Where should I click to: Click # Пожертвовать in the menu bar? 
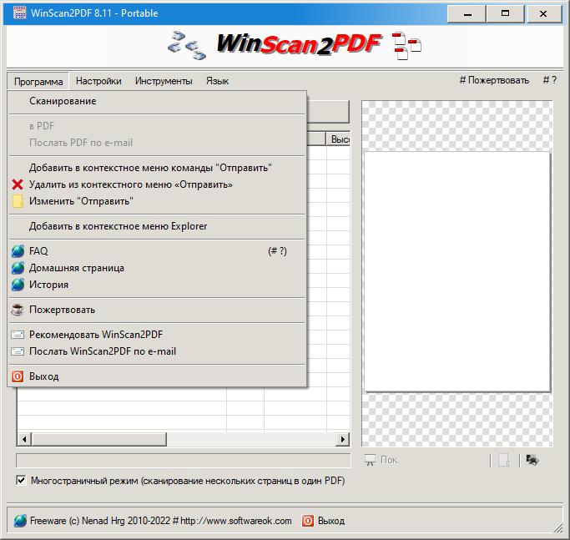coord(494,80)
